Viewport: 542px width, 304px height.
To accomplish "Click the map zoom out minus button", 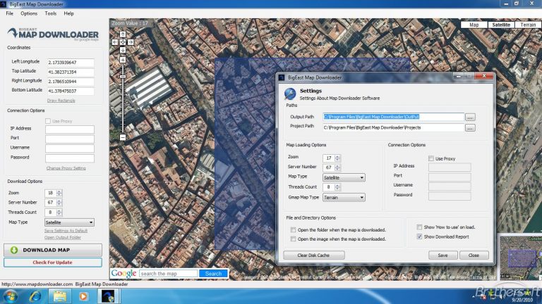I will pos(123,137).
